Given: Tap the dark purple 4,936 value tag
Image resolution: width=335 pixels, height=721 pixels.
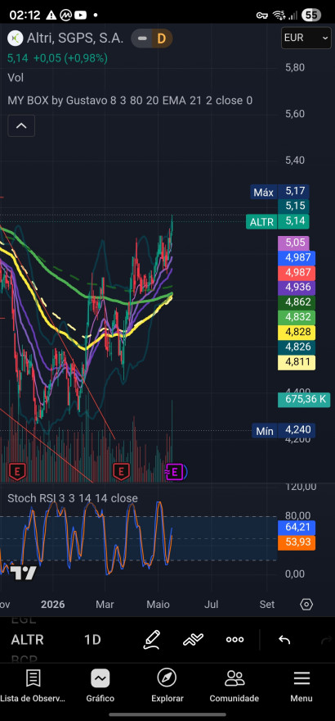Looking at the screenshot, I should coord(297,288).
